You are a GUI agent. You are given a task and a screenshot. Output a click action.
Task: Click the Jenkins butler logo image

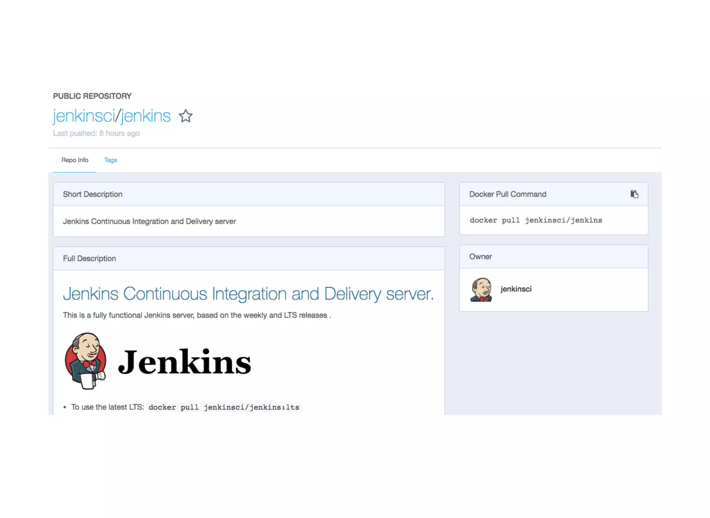[x=85, y=361]
